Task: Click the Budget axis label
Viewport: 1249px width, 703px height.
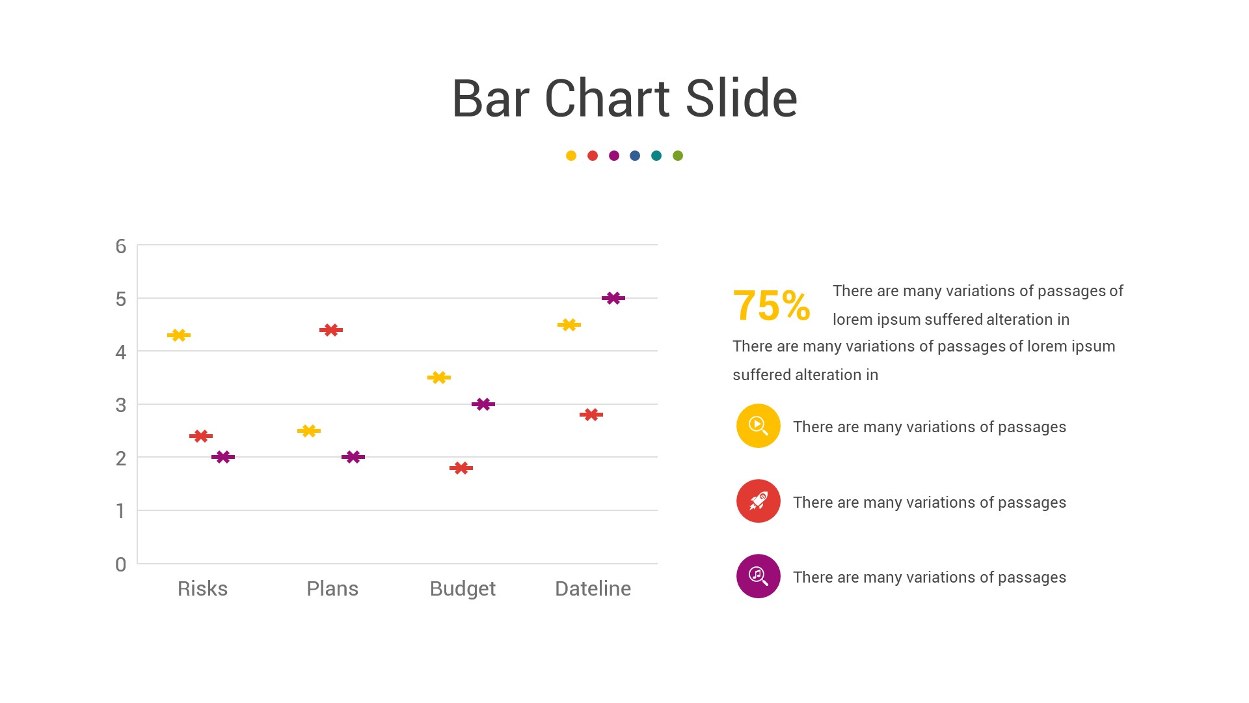Action: (x=463, y=588)
